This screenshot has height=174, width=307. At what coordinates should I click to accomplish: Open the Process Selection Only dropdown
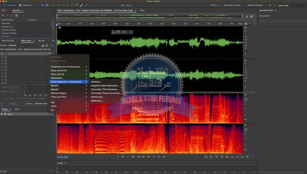[42, 104]
